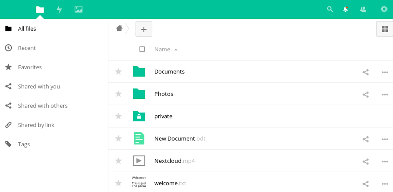
Task: Star the welcome.txt file
Action: 118,183
